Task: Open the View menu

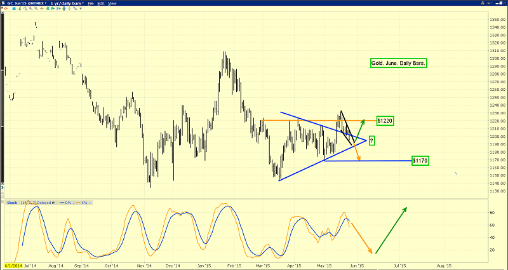Action: [x=112, y=3]
